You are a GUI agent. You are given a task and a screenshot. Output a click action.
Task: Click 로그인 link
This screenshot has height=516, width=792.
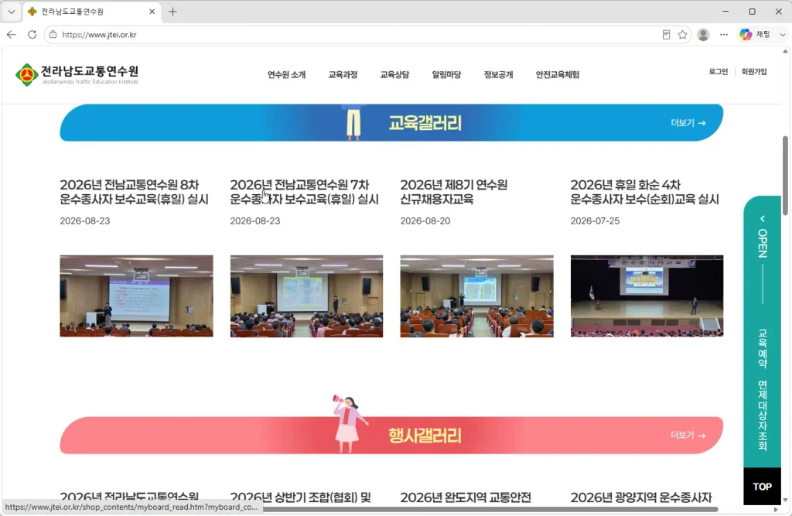(719, 72)
